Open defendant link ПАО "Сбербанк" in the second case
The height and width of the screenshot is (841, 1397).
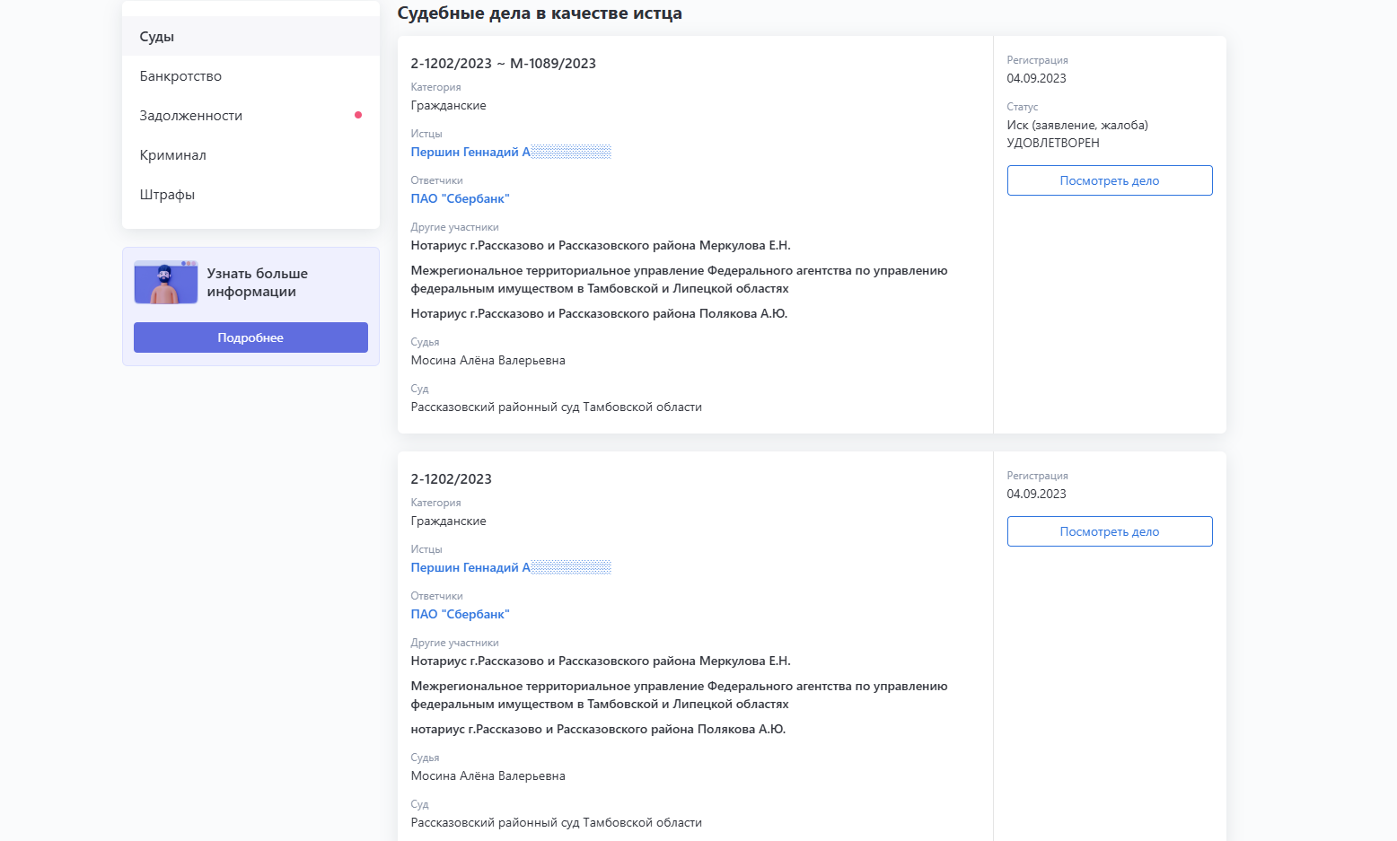460,614
